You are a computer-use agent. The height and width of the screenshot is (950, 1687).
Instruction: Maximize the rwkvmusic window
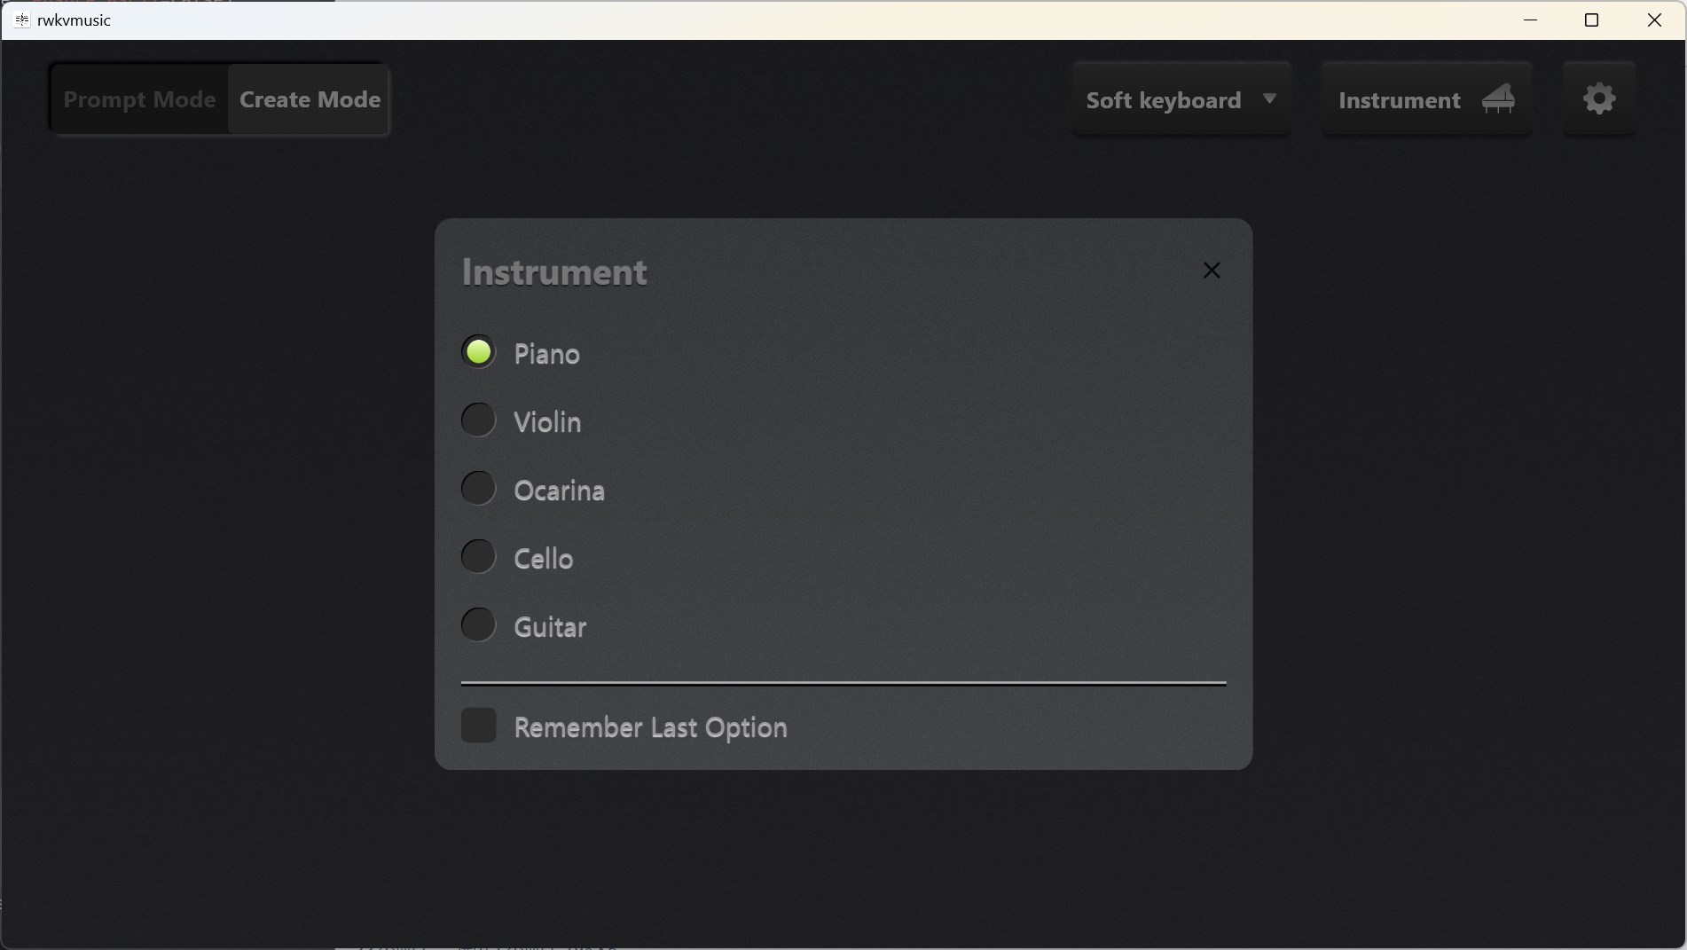[1591, 20]
